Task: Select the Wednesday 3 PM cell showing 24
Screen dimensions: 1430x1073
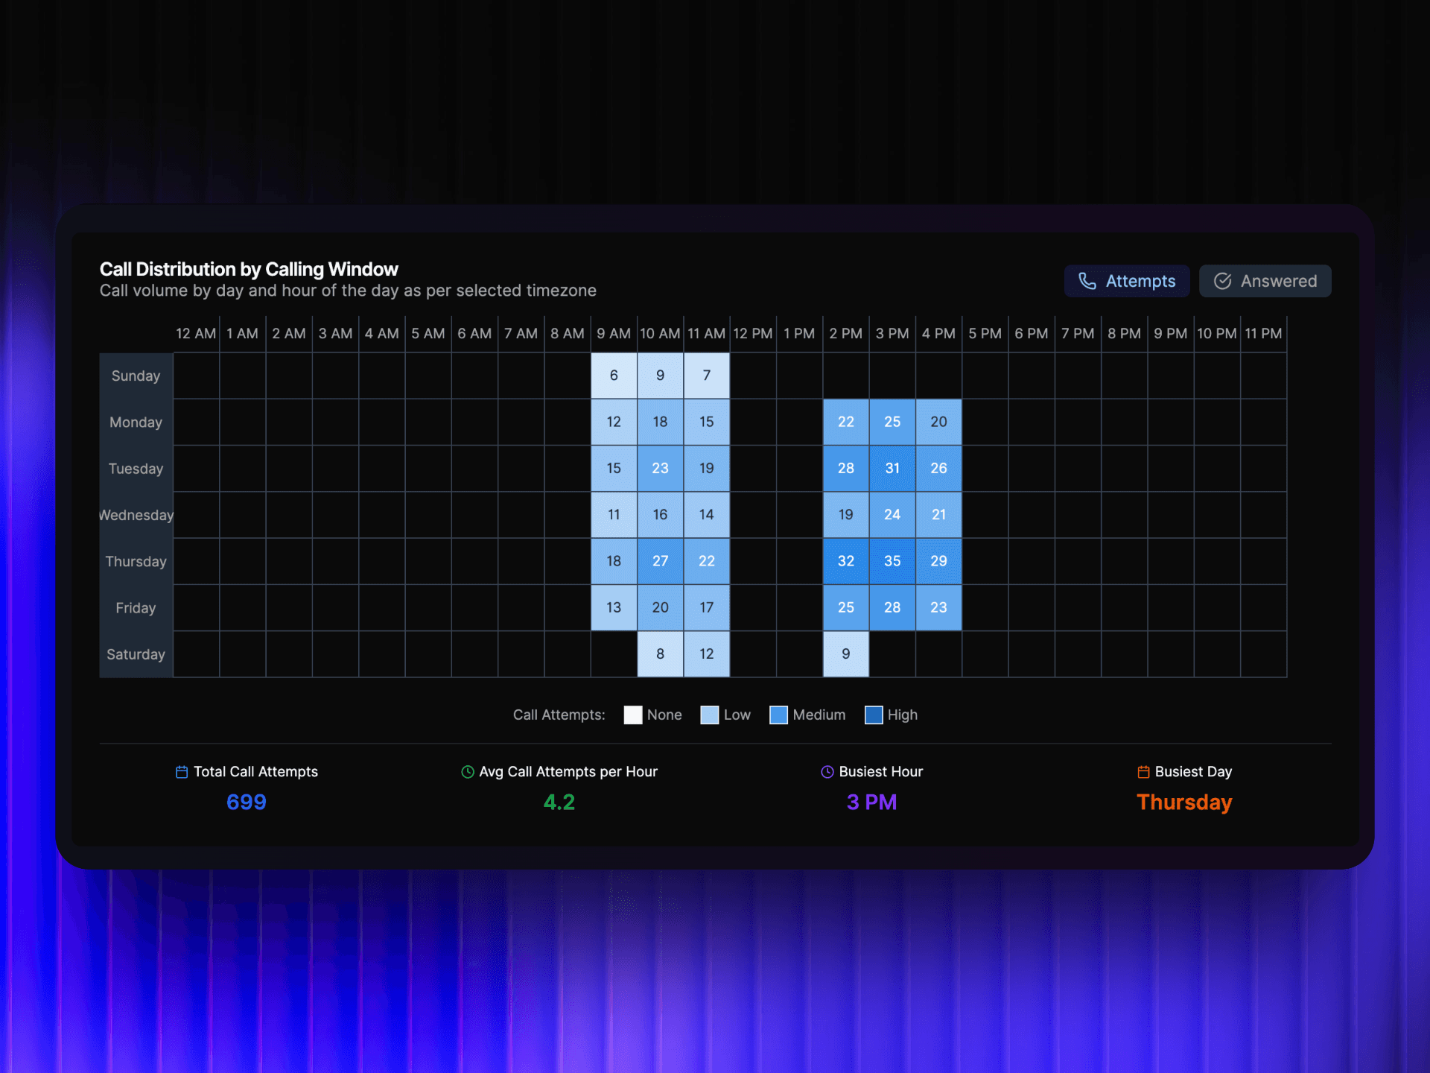Action: tap(892, 515)
